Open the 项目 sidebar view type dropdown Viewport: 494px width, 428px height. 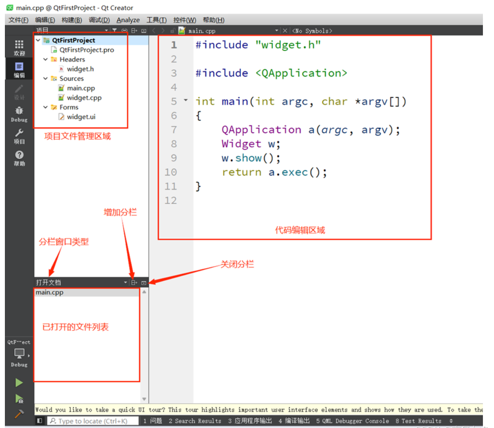click(106, 31)
